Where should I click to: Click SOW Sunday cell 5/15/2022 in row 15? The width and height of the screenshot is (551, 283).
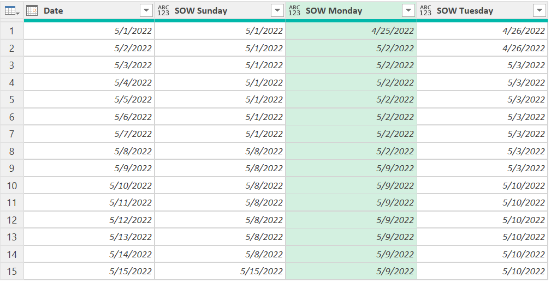220,272
